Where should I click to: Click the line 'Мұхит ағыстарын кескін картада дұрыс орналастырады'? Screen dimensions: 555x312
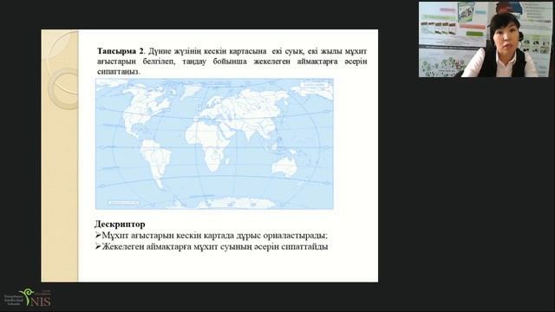pyautogui.click(x=214, y=235)
